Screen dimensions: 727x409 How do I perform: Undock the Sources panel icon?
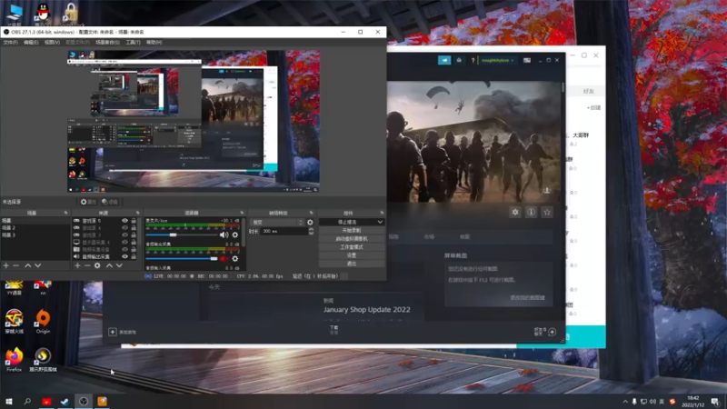click(x=137, y=213)
